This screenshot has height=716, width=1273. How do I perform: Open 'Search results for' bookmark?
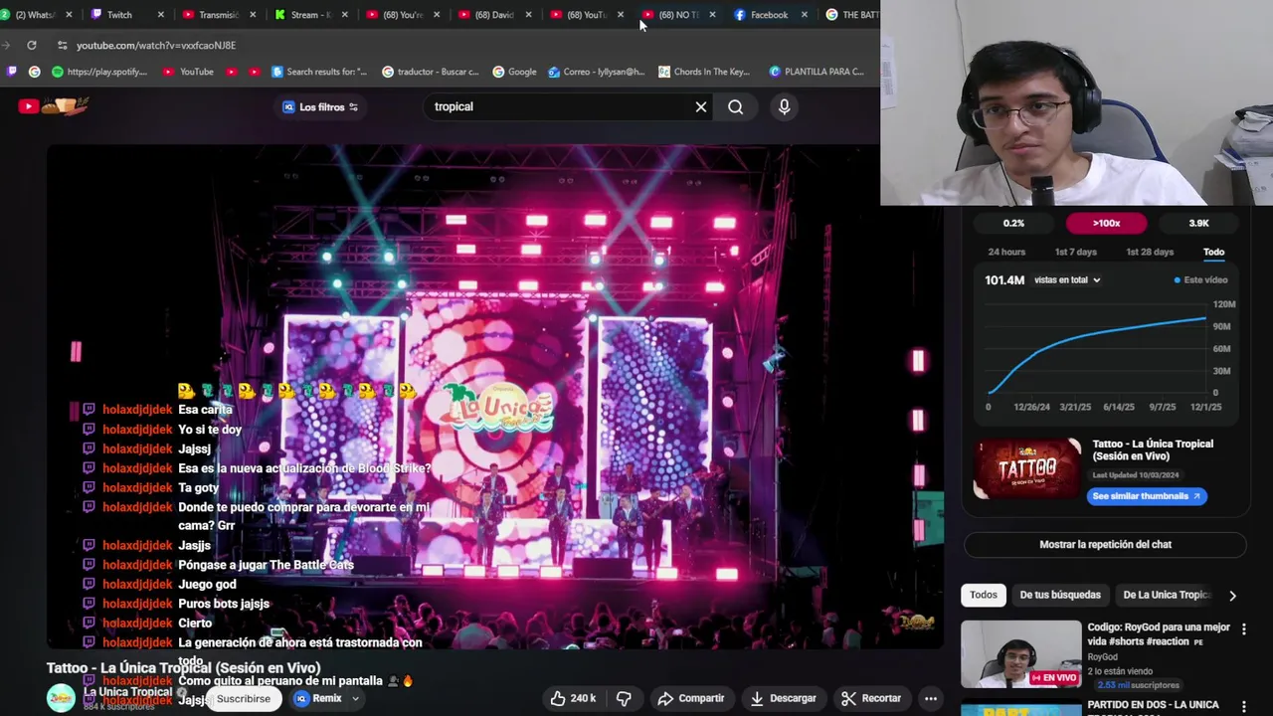point(318,72)
